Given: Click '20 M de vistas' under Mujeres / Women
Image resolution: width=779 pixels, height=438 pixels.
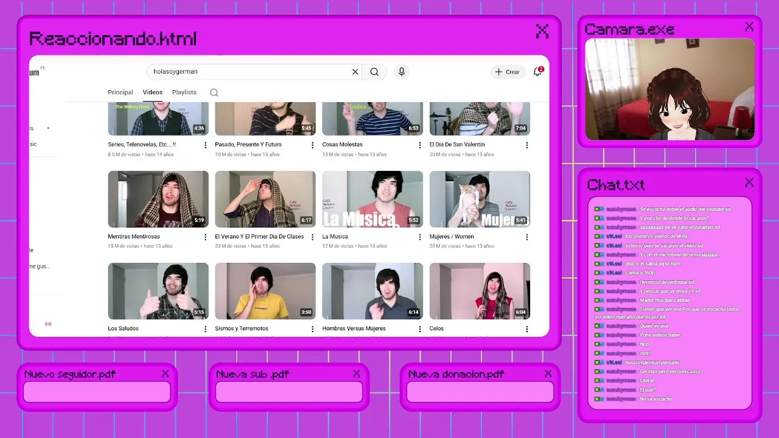Looking at the screenshot, I should [445, 246].
